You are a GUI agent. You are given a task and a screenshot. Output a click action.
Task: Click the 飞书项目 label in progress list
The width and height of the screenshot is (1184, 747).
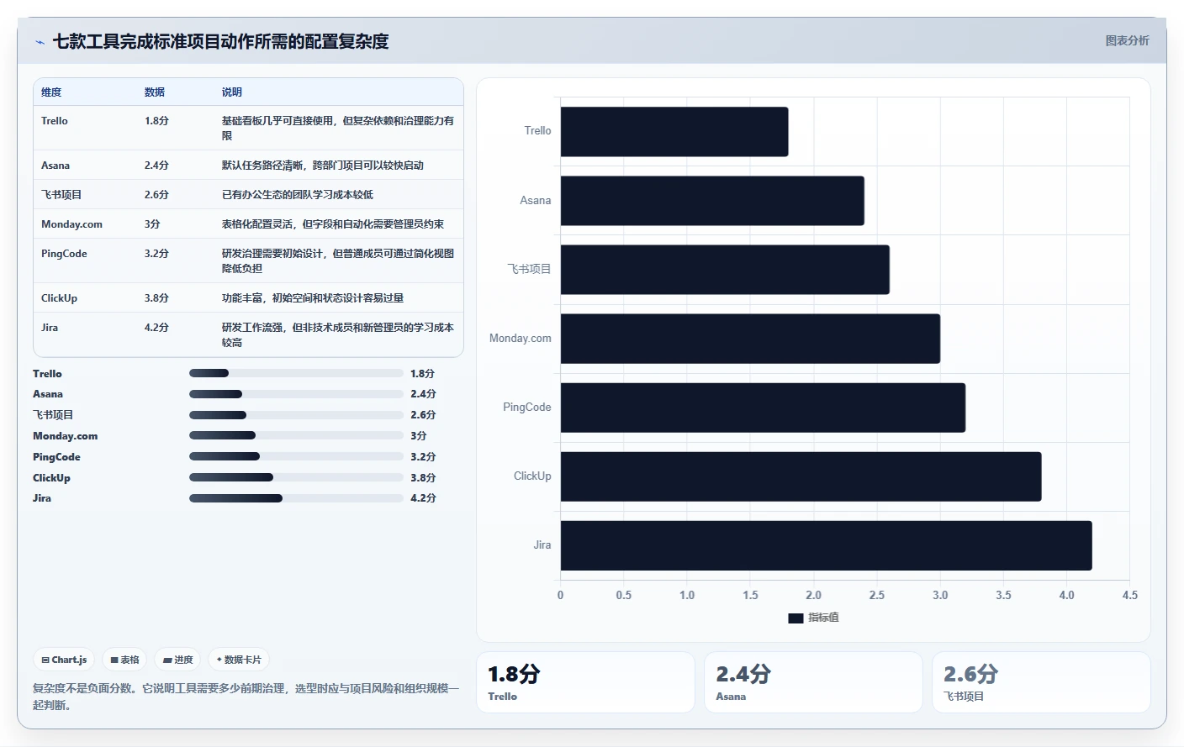53,415
